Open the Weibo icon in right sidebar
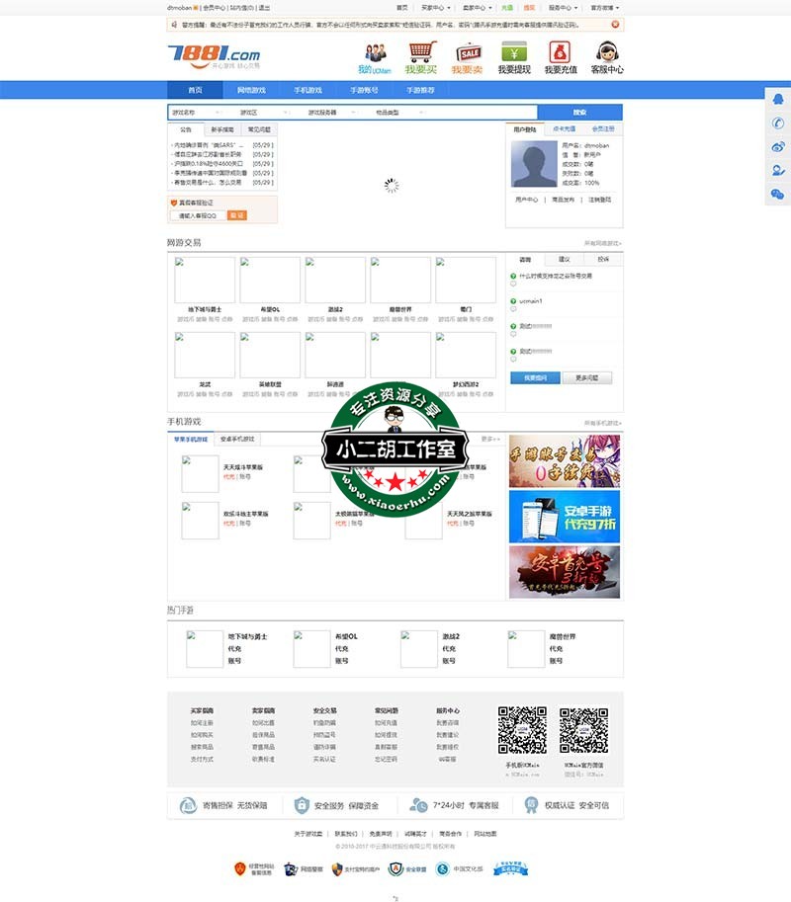Viewport: 791px width, 902px height. (778, 146)
